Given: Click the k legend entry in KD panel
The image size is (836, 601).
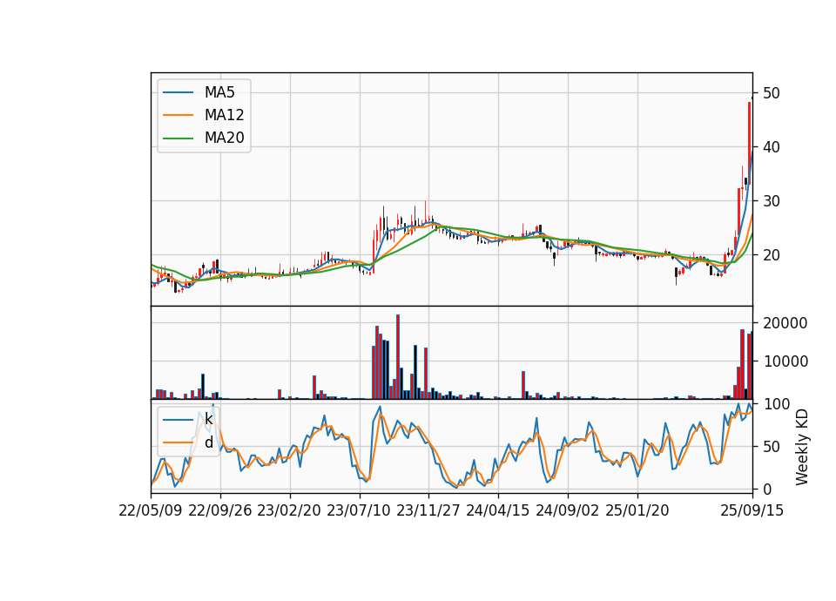Looking at the screenshot, I should [x=208, y=419].
